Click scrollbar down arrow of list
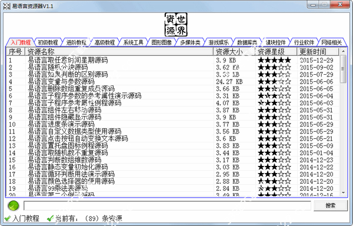The image size is (353, 226). pyautogui.click(x=343, y=192)
